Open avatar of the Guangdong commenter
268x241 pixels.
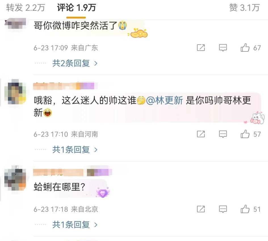pos(15,24)
